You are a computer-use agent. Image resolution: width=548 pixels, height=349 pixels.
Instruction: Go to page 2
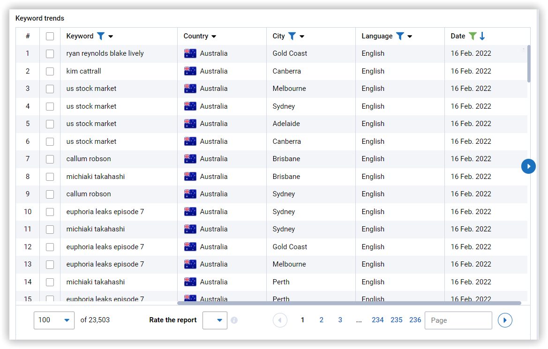click(x=321, y=320)
